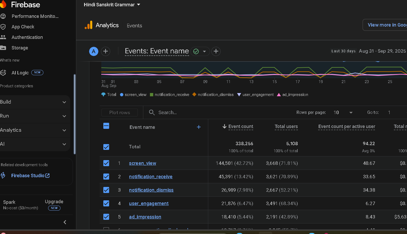Open the ad_impression event link

click(x=145, y=217)
